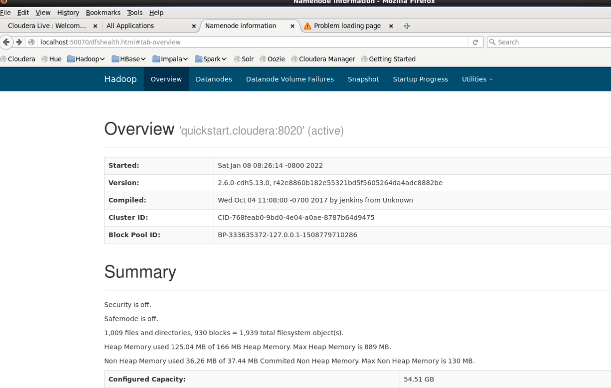
Task: Click the Block Pool ID value
Action: [x=288, y=235]
